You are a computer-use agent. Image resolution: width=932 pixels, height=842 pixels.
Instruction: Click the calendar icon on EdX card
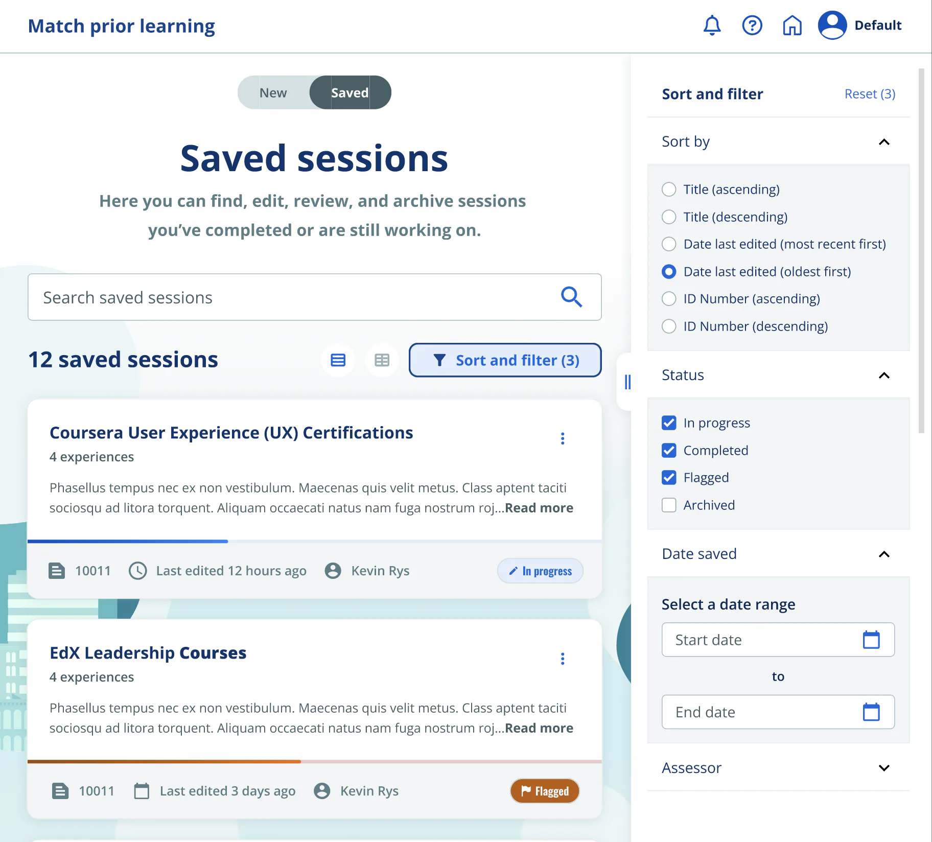pyautogui.click(x=142, y=791)
